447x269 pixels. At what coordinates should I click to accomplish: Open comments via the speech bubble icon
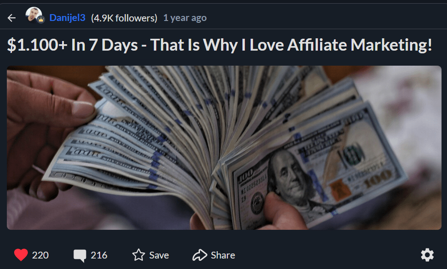pos(80,255)
